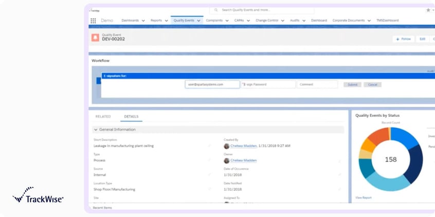Click the search magnifier icon

pos(215,10)
